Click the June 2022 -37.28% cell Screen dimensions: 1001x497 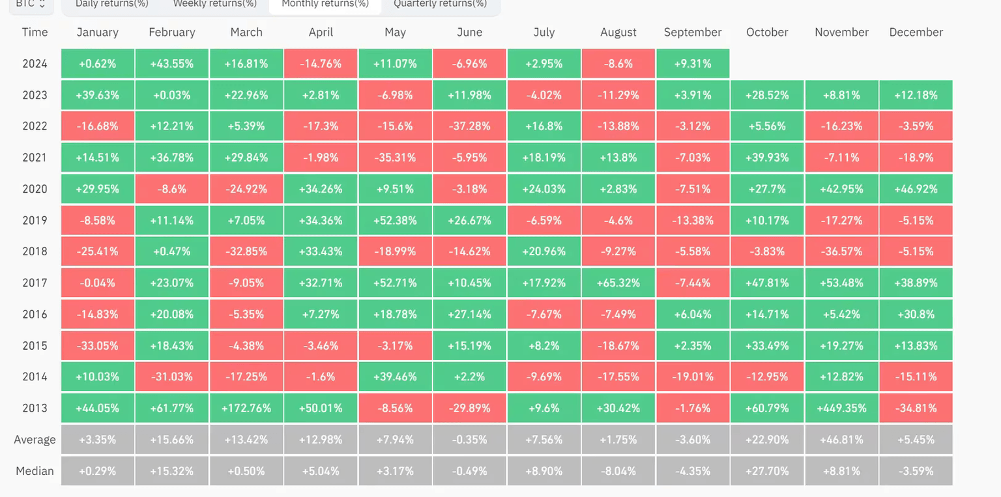(x=469, y=126)
